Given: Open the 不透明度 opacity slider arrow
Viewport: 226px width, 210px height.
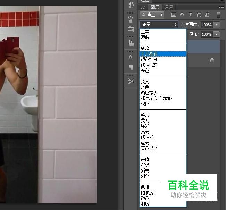Looking at the screenshot, I should pyautogui.click(x=216, y=25).
